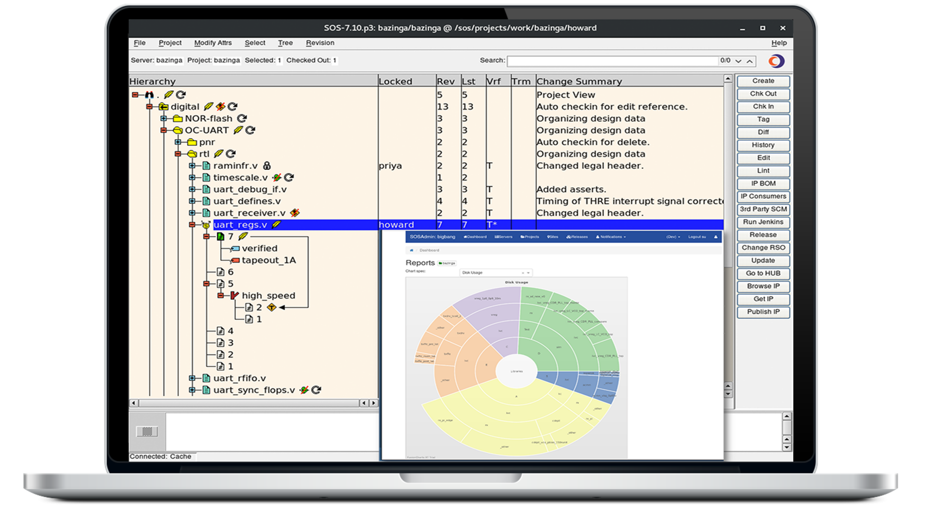Open the Chart spec Disk Usage dropdown
This screenshot has width=927, height=514.
coord(495,272)
